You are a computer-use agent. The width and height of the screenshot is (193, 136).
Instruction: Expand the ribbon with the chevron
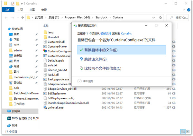pos(184,10)
